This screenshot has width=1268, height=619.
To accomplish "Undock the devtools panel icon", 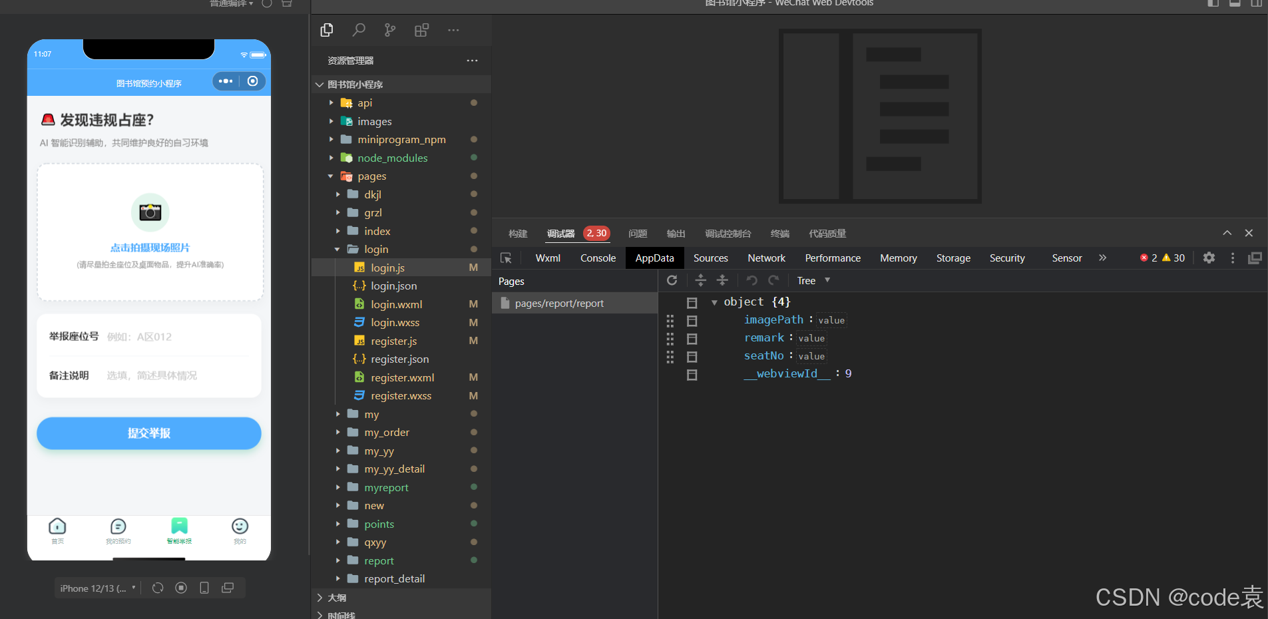I will click(x=1255, y=258).
